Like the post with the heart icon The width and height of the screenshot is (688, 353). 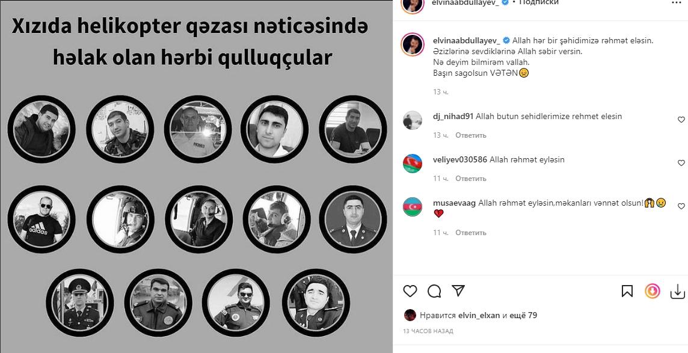click(x=410, y=291)
